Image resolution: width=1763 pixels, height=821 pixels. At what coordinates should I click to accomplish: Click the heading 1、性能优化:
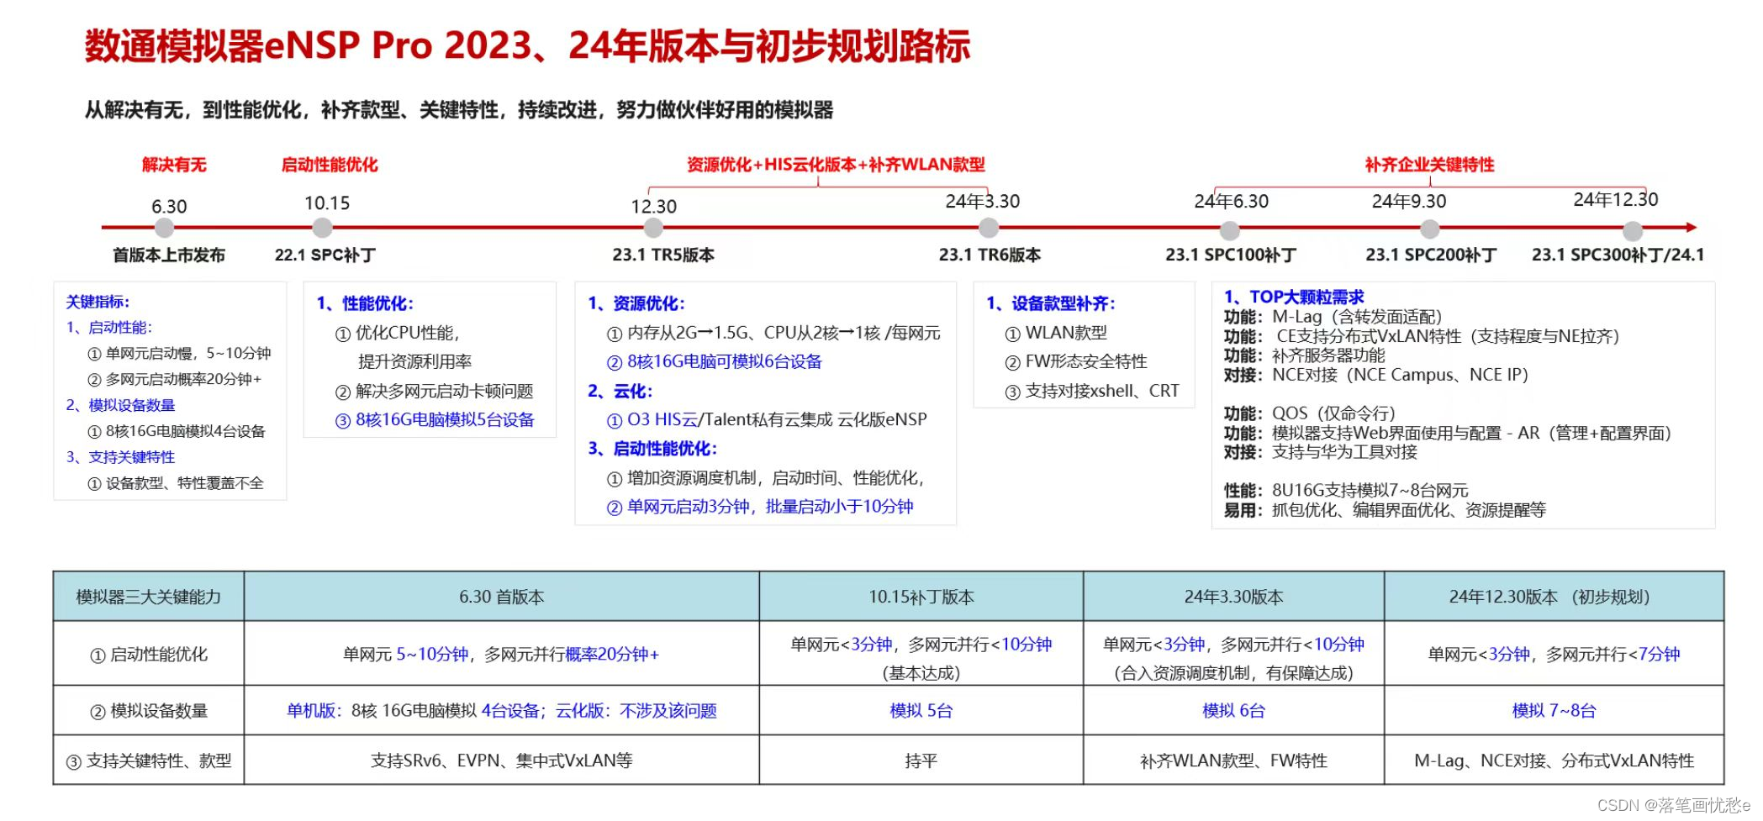(365, 303)
